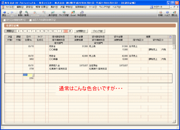Open the ヘルプ (Help) toolbar icon

[167, 13]
